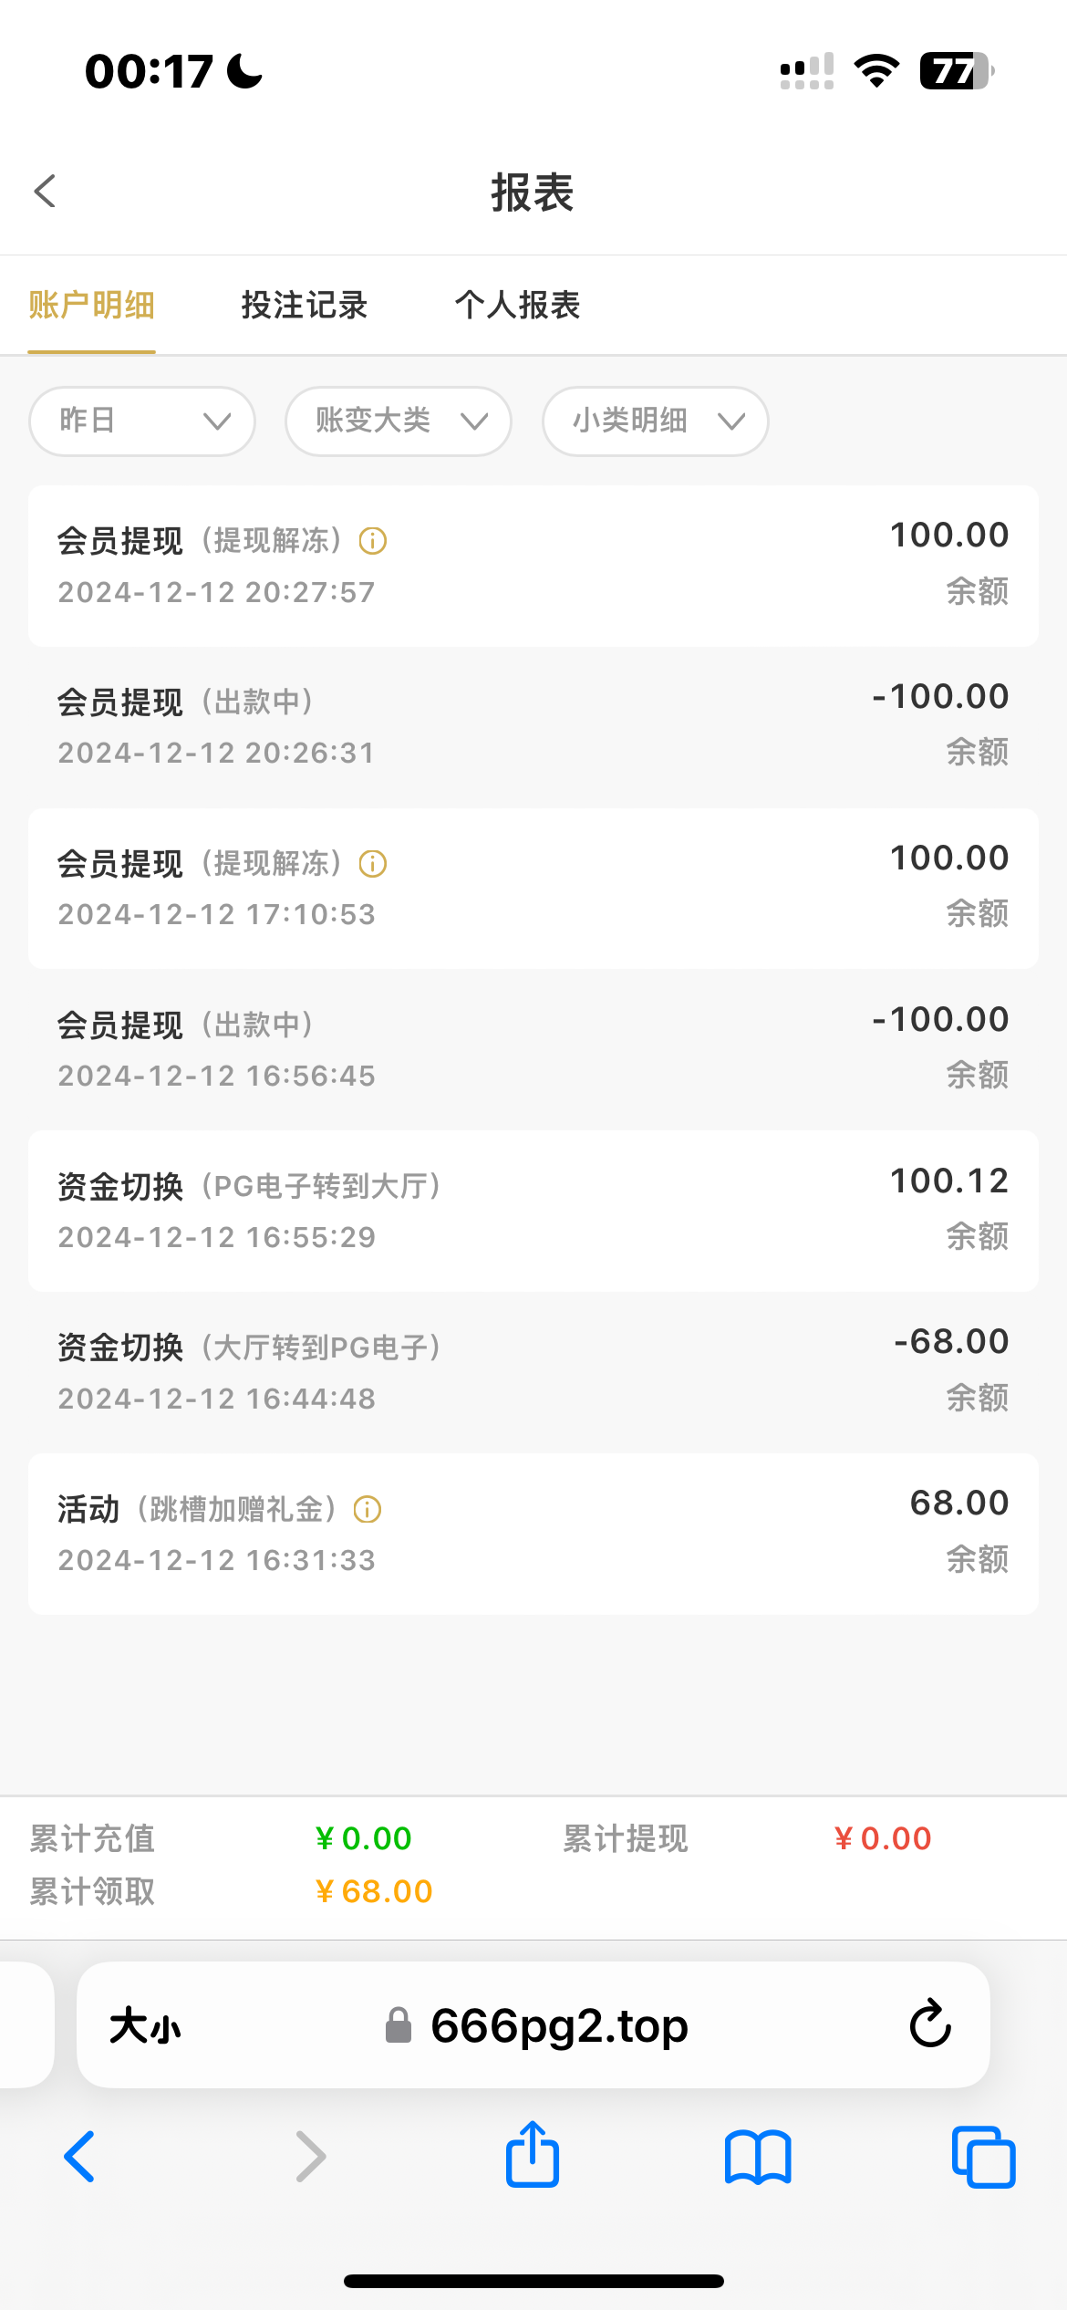Tap info icon next to 跳槽加赠礼金
Screen dimensions: 1067x2310
pos(367,1510)
